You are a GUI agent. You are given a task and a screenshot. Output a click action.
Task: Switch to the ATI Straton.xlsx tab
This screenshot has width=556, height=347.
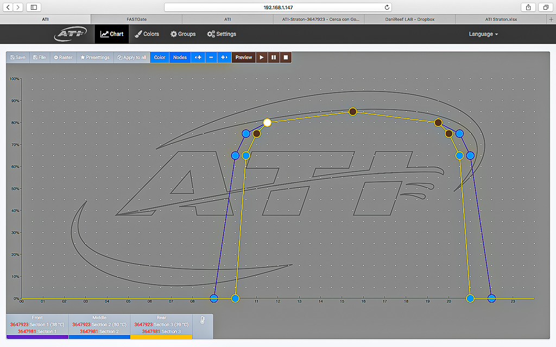(x=501, y=20)
